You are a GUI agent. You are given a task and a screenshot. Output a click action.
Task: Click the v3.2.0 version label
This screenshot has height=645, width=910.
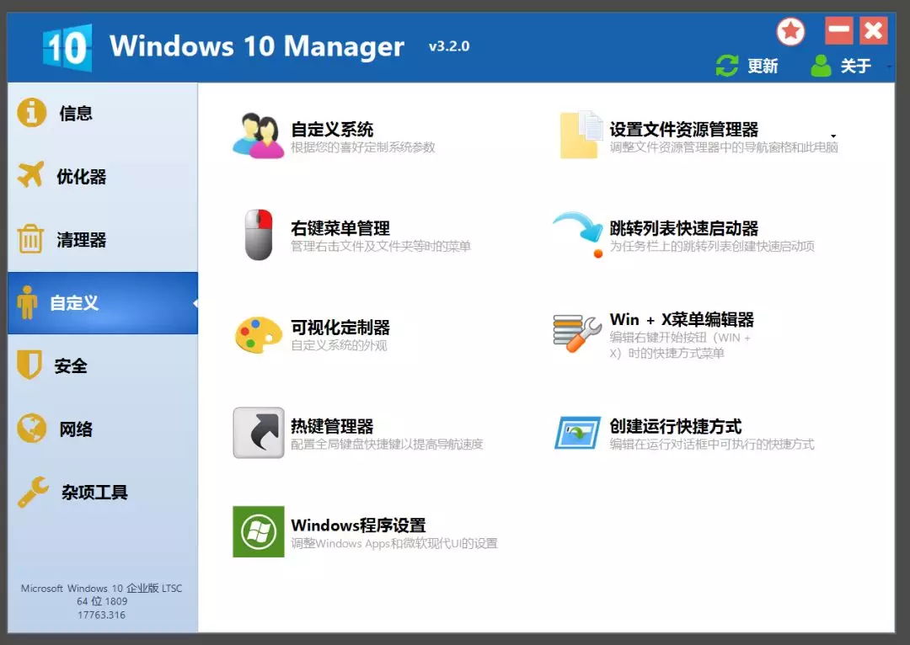point(449,46)
